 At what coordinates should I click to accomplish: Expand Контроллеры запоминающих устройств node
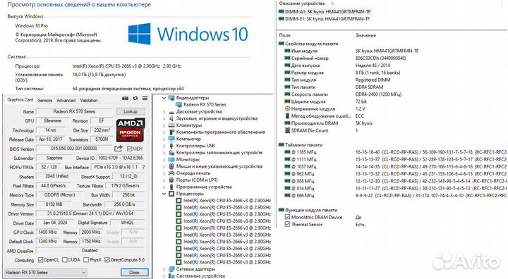[x=164, y=153]
